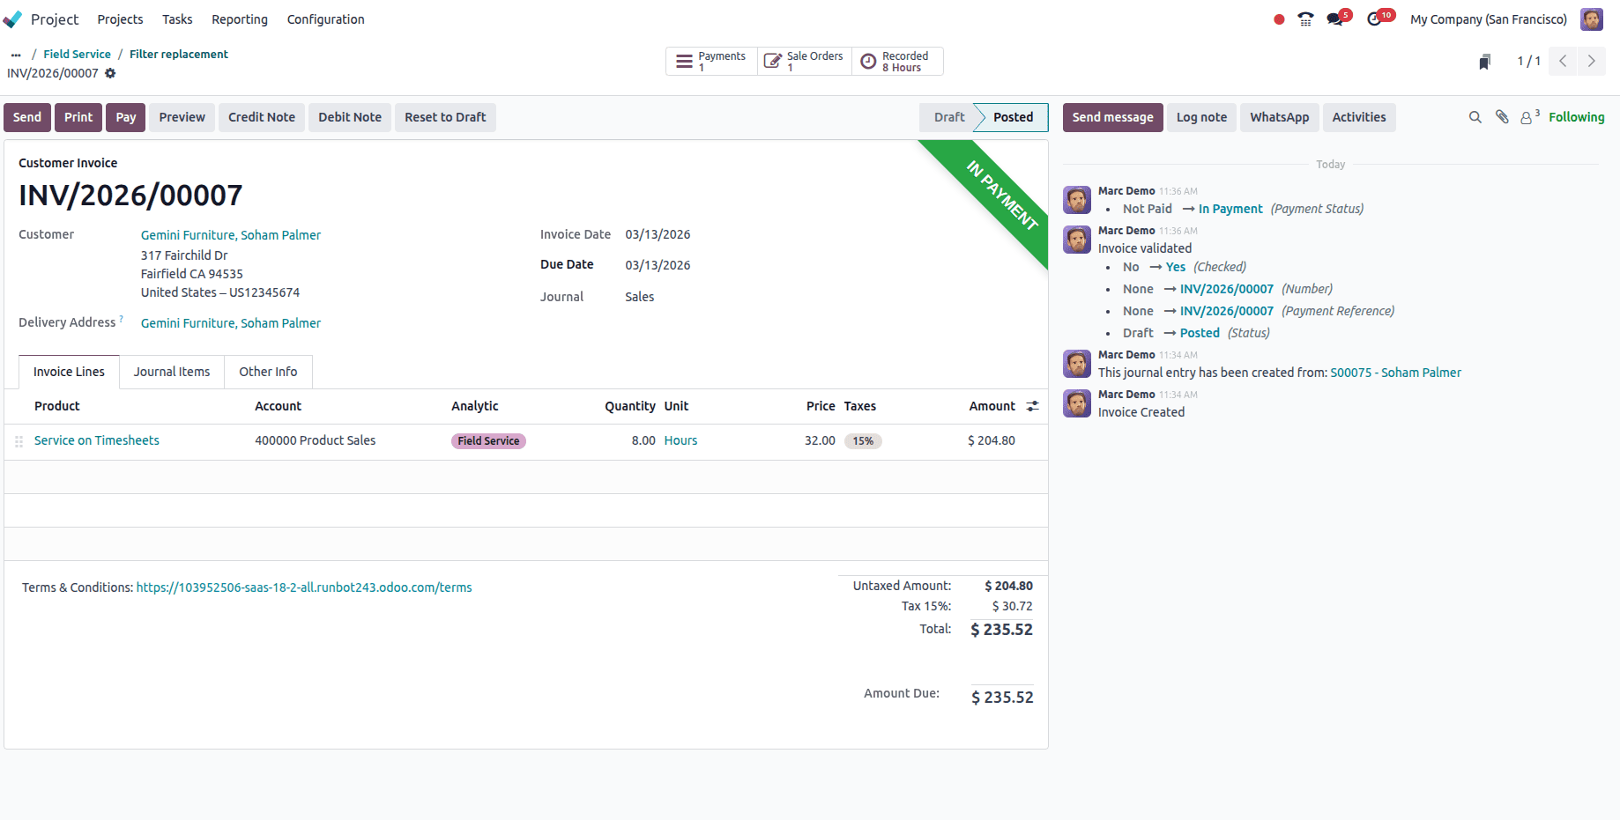Image resolution: width=1620 pixels, height=820 pixels.
Task: Open the S00075 - Soham Palmer link
Action: pyautogui.click(x=1395, y=372)
